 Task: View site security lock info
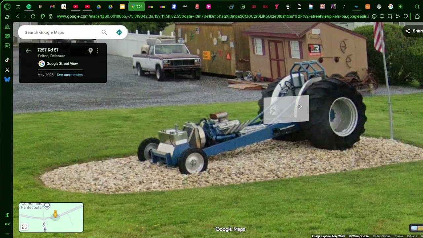(x=51, y=16)
